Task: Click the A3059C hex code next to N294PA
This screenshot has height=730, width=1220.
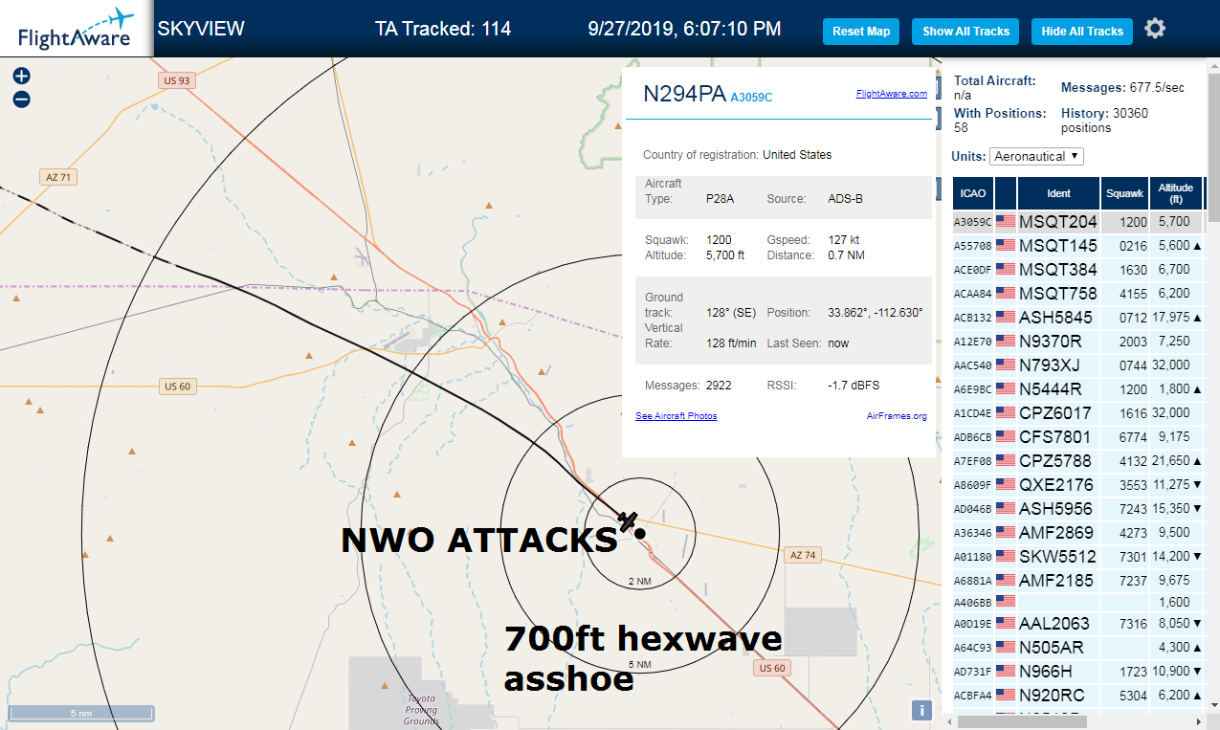Action: (x=751, y=97)
